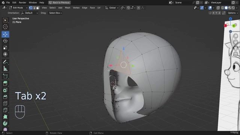
Task: Activate the Scale tool
Action: (5, 48)
